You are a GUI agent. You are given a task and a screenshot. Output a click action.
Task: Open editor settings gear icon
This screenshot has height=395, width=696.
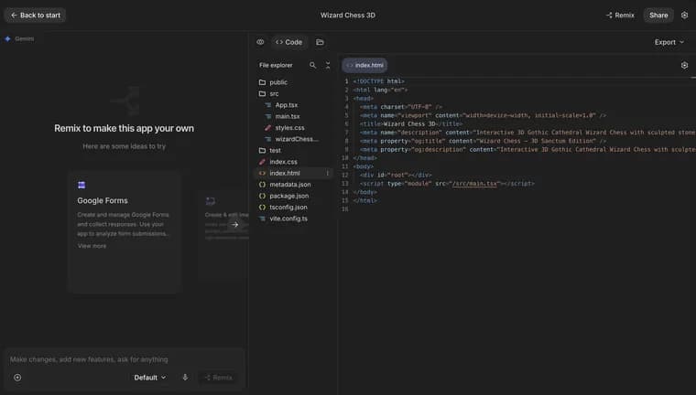coord(684,65)
